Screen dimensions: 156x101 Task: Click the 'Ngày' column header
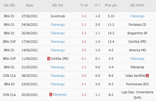point(29,5)
